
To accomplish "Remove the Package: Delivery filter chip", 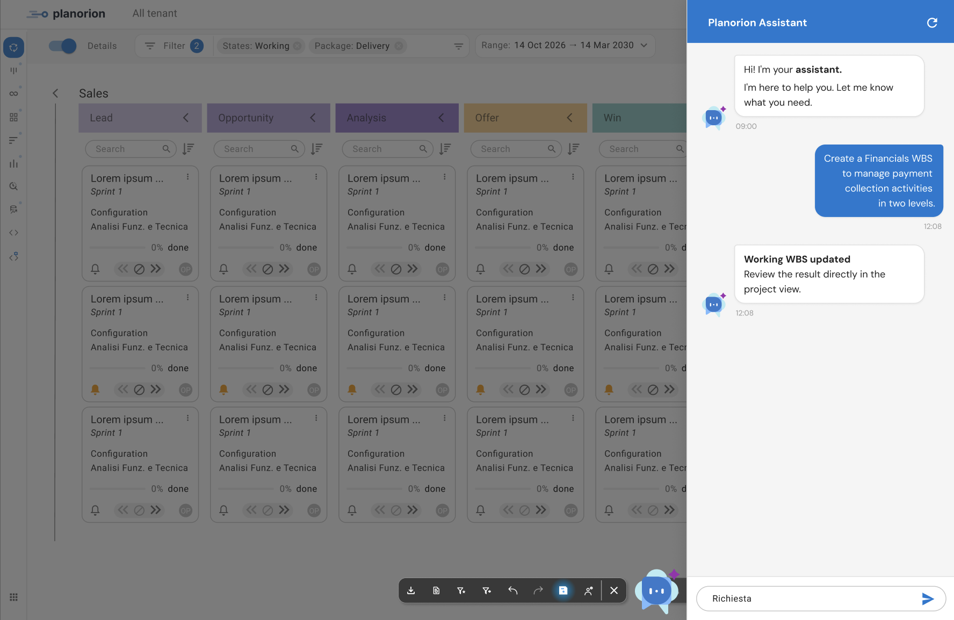I will click(399, 46).
